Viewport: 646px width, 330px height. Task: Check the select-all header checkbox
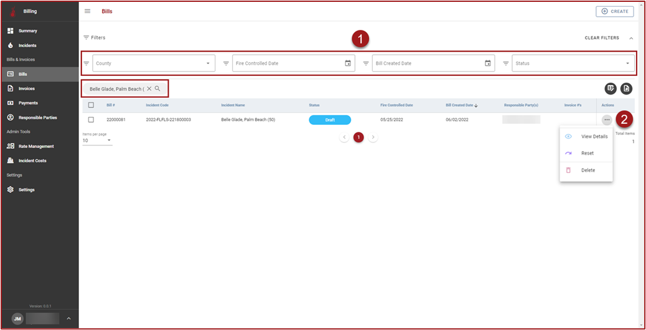[91, 105]
